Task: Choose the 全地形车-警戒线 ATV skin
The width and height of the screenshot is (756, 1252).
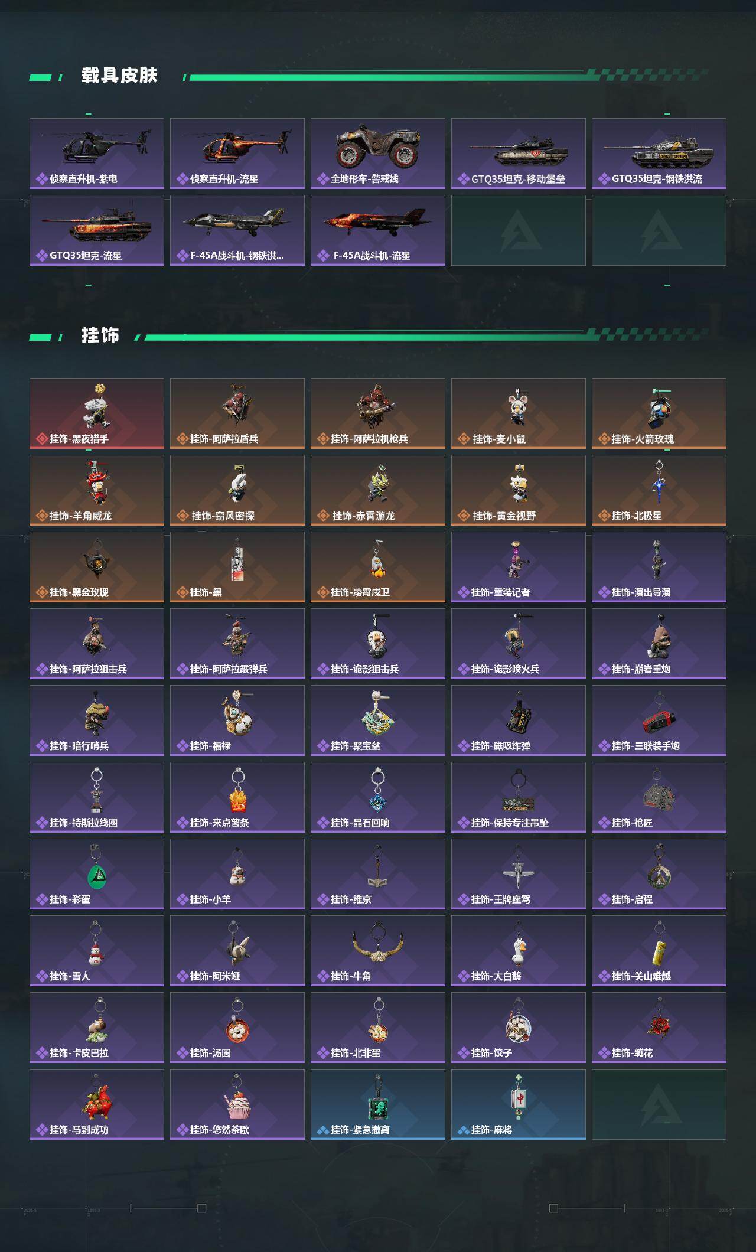Action: (378, 154)
